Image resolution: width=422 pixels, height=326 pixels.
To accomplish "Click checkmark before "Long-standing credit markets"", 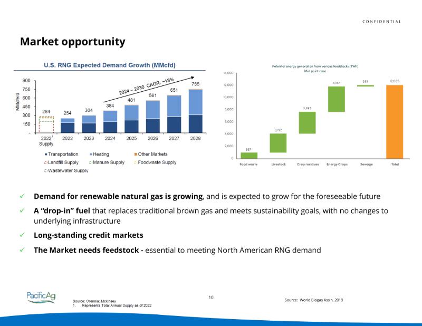I will tap(23, 235).
